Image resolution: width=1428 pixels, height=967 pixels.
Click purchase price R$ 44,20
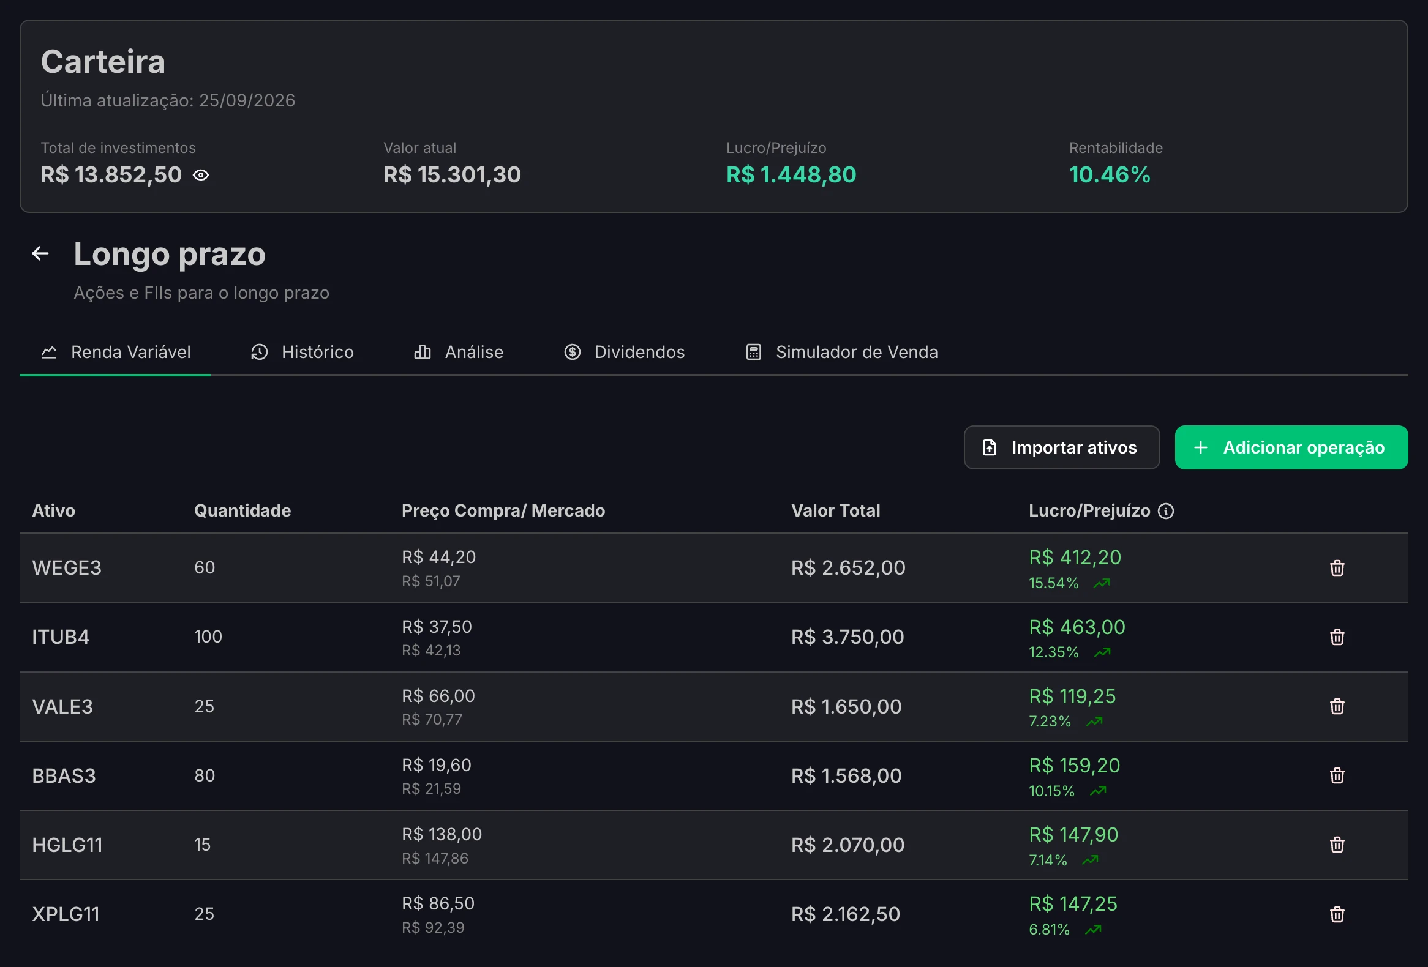pos(438,557)
